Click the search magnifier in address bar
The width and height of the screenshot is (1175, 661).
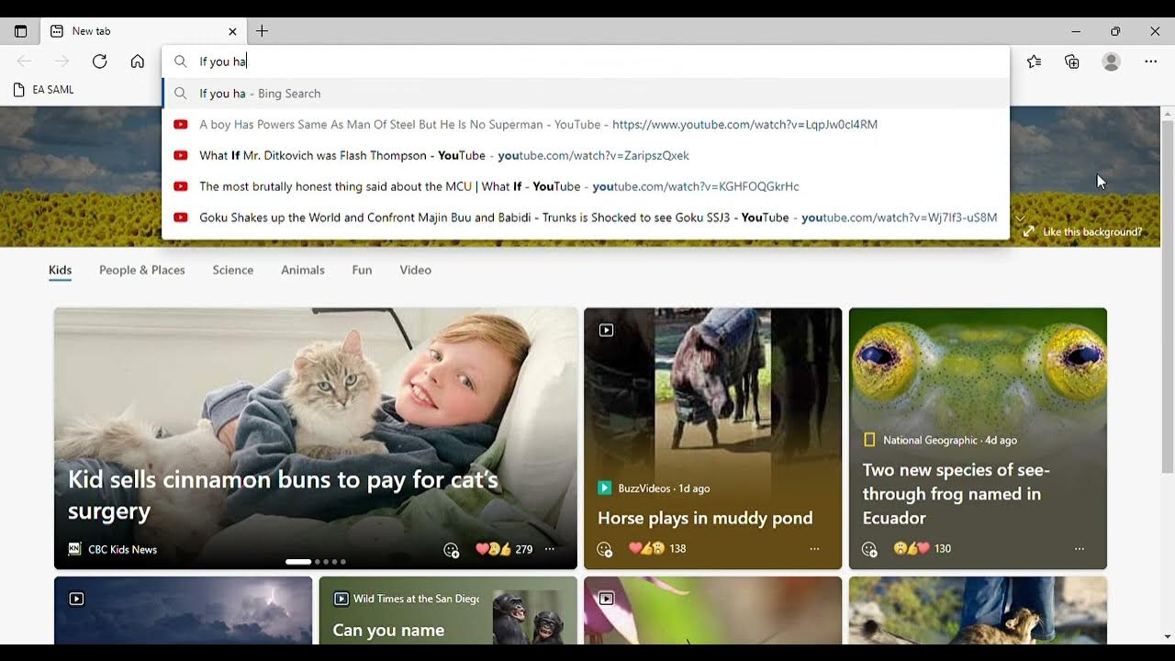point(181,62)
